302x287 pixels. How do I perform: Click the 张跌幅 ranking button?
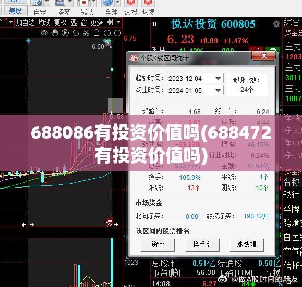(247, 244)
